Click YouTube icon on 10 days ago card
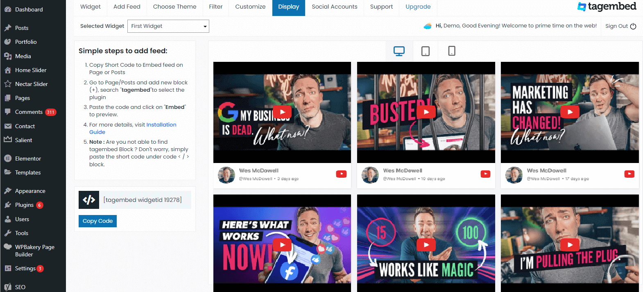This screenshot has height=292, width=643. [x=485, y=174]
